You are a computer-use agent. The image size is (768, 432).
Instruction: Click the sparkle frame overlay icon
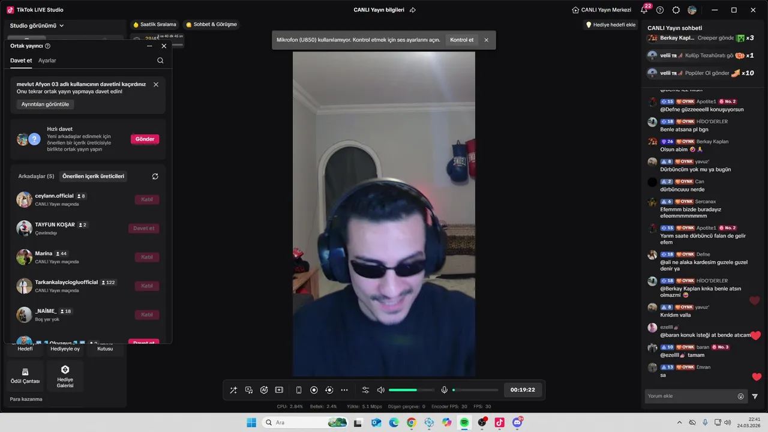pos(279,390)
